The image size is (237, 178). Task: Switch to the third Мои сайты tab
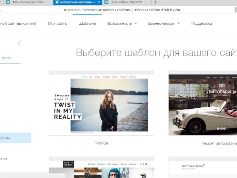tap(127, 2)
